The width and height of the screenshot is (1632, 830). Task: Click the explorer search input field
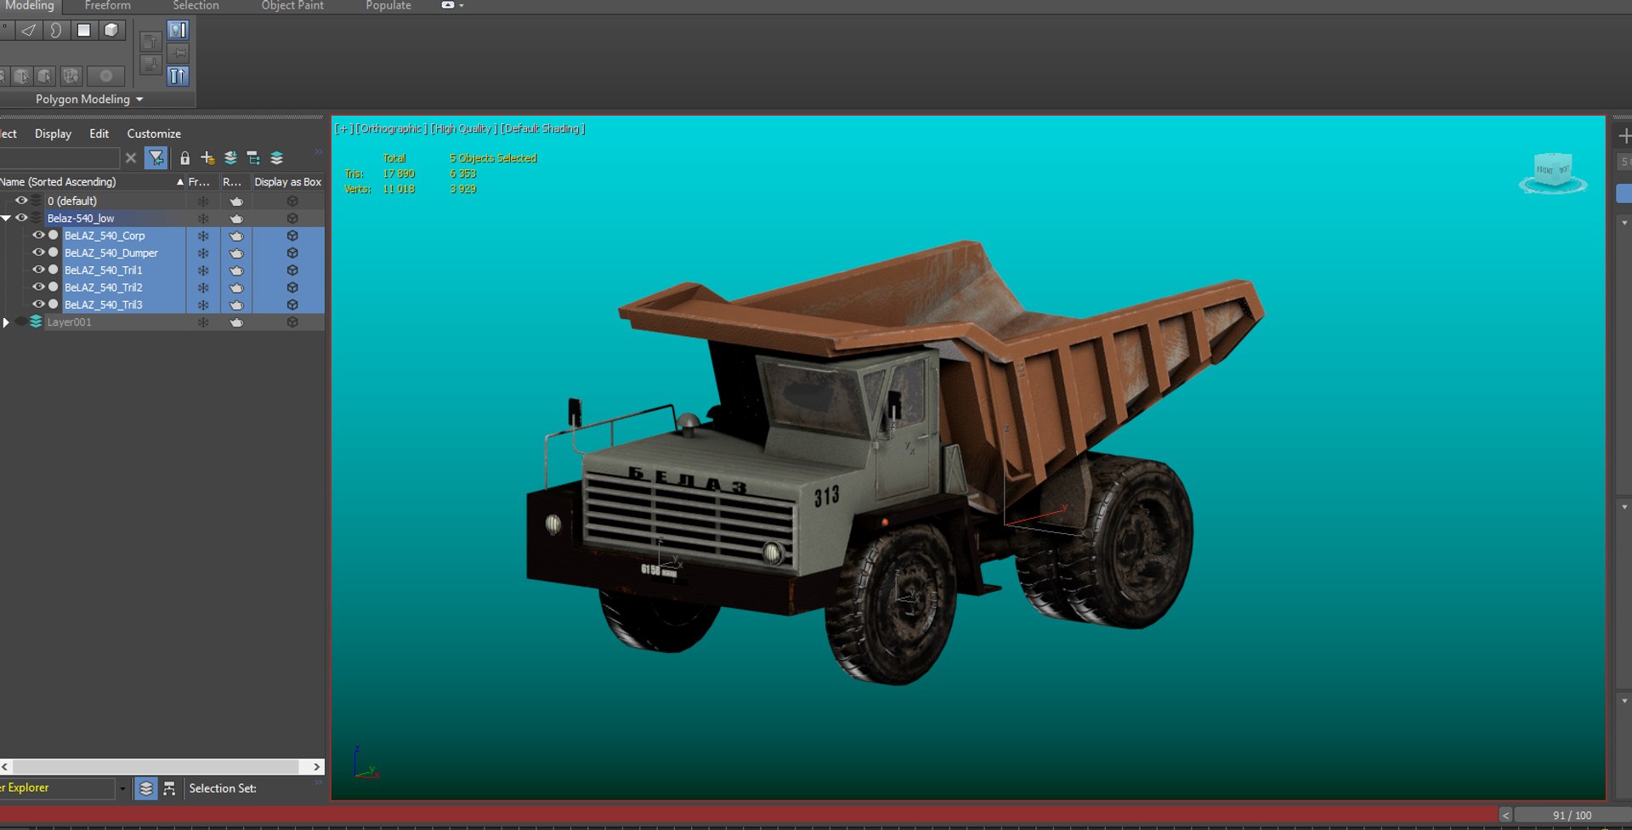[59, 158]
